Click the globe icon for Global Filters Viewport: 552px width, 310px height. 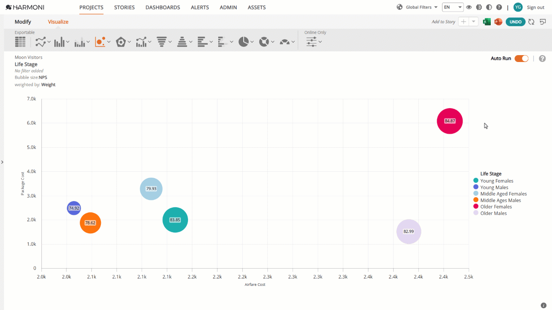399,7
